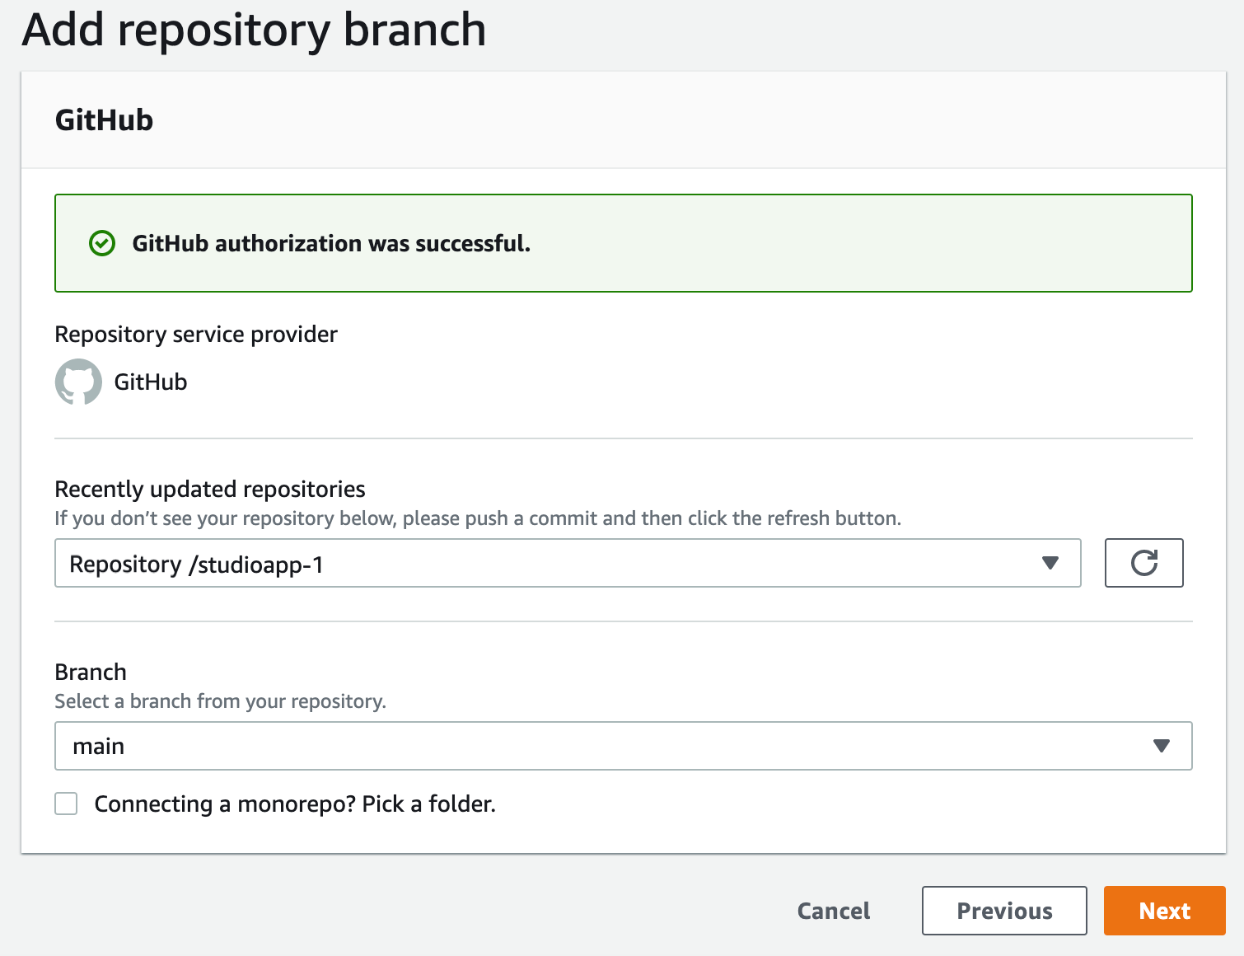This screenshot has height=956, width=1244.
Task: Click the Next button
Action: pos(1165,911)
